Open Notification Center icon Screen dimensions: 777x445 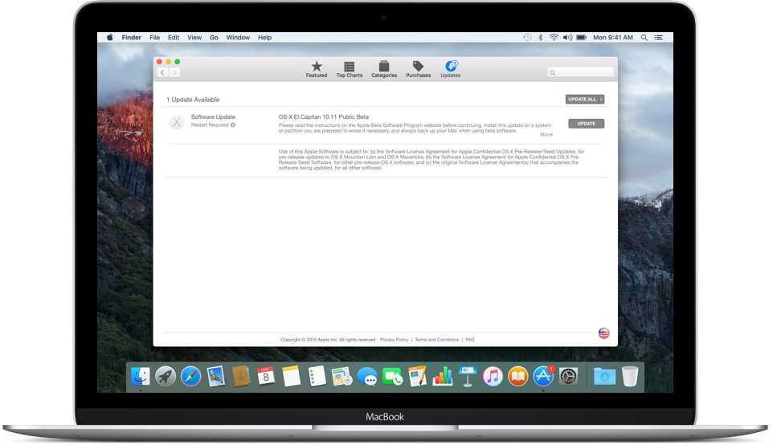[x=659, y=37]
